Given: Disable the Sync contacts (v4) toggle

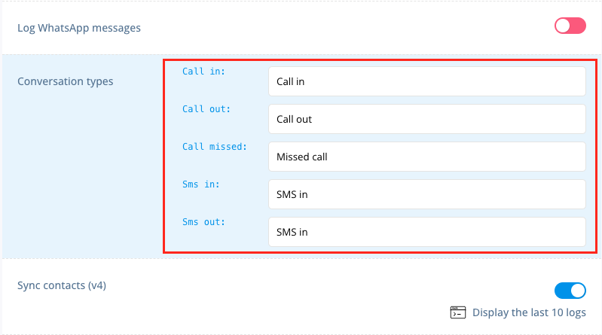Looking at the screenshot, I should 570,291.
